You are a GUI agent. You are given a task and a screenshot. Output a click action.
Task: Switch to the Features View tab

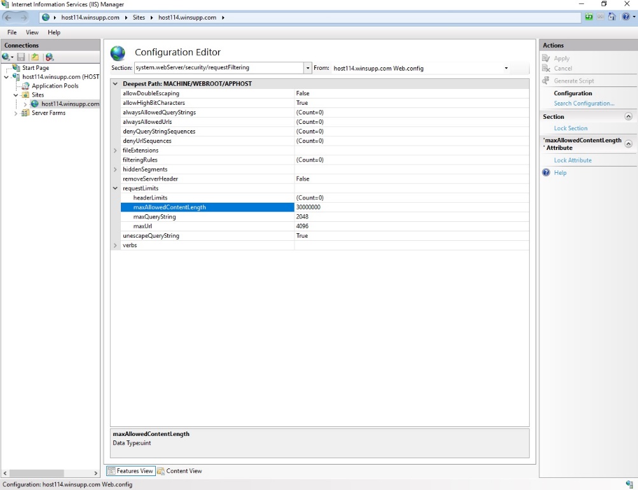pyautogui.click(x=130, y=471)
